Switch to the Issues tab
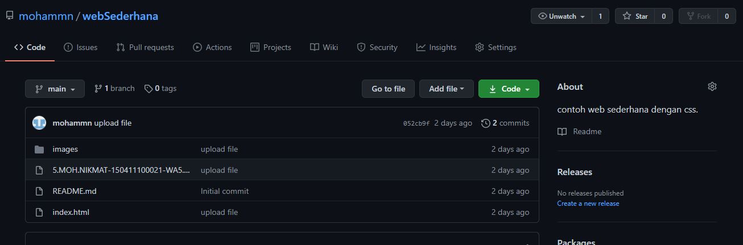 point(81,47)
